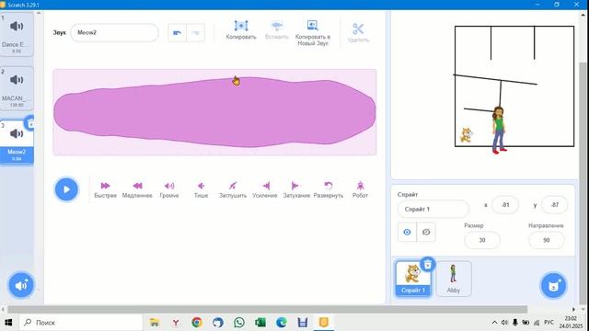Edit the sprite name Спрайт 1
The height and width of the screenshot is (331, 589).
coord(433,209)
